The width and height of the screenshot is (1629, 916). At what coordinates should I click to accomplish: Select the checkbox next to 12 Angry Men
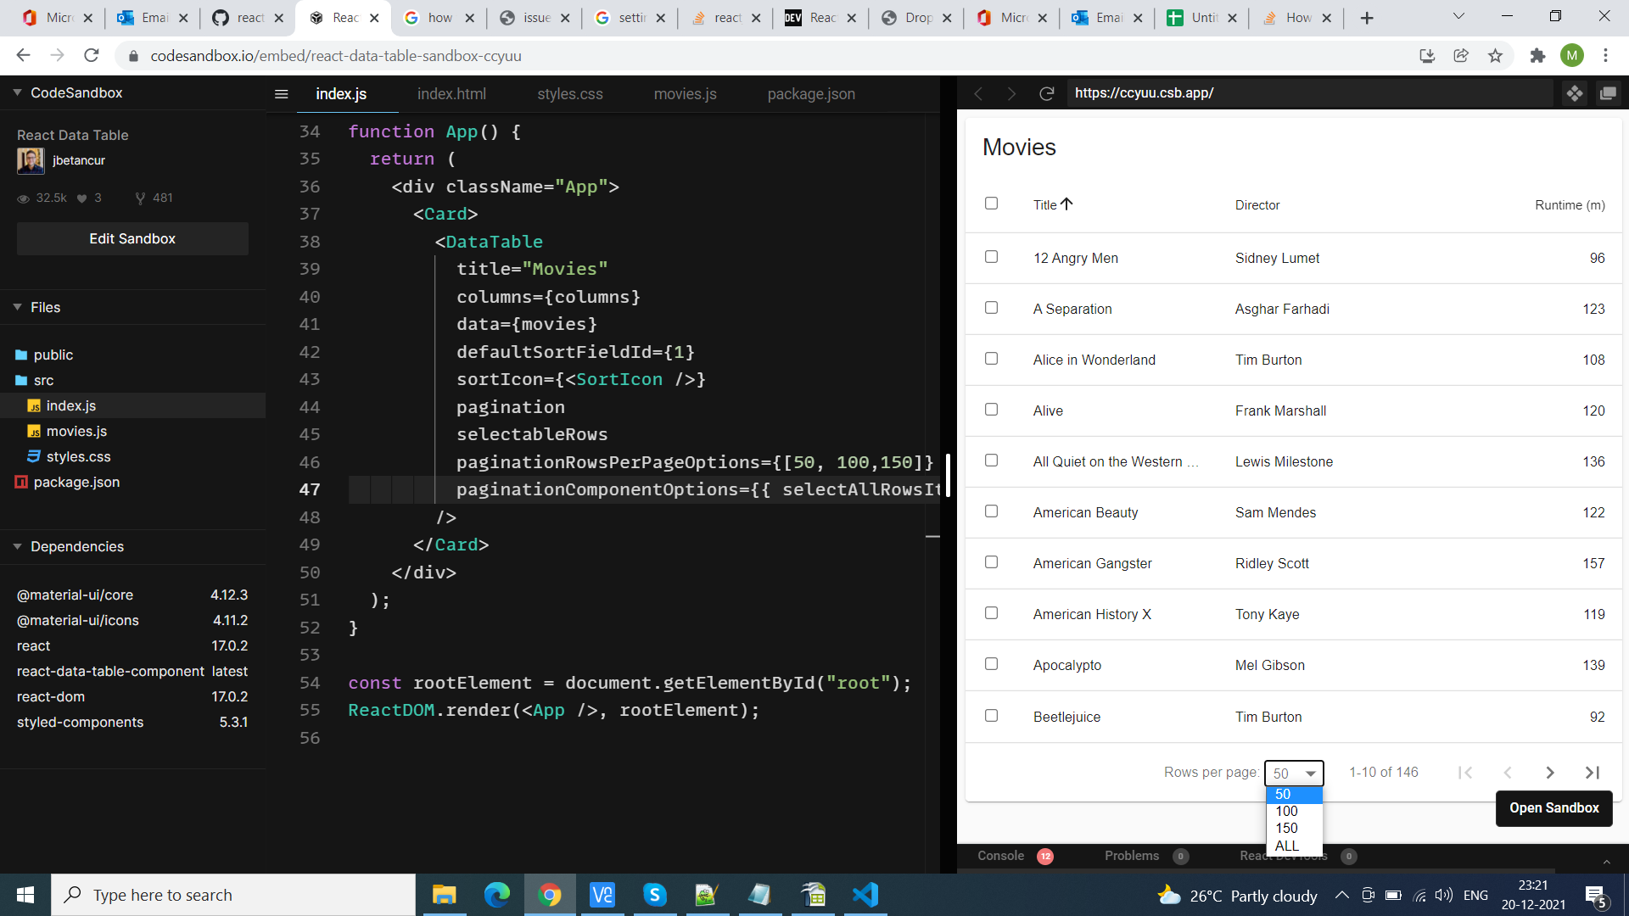[x=990, y=257]
